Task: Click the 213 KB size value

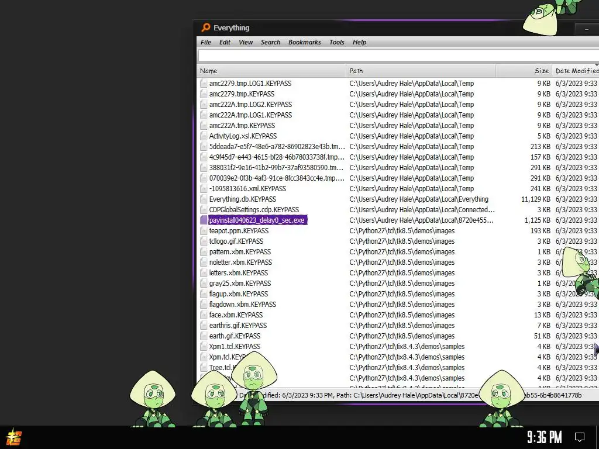Action: 541,147
